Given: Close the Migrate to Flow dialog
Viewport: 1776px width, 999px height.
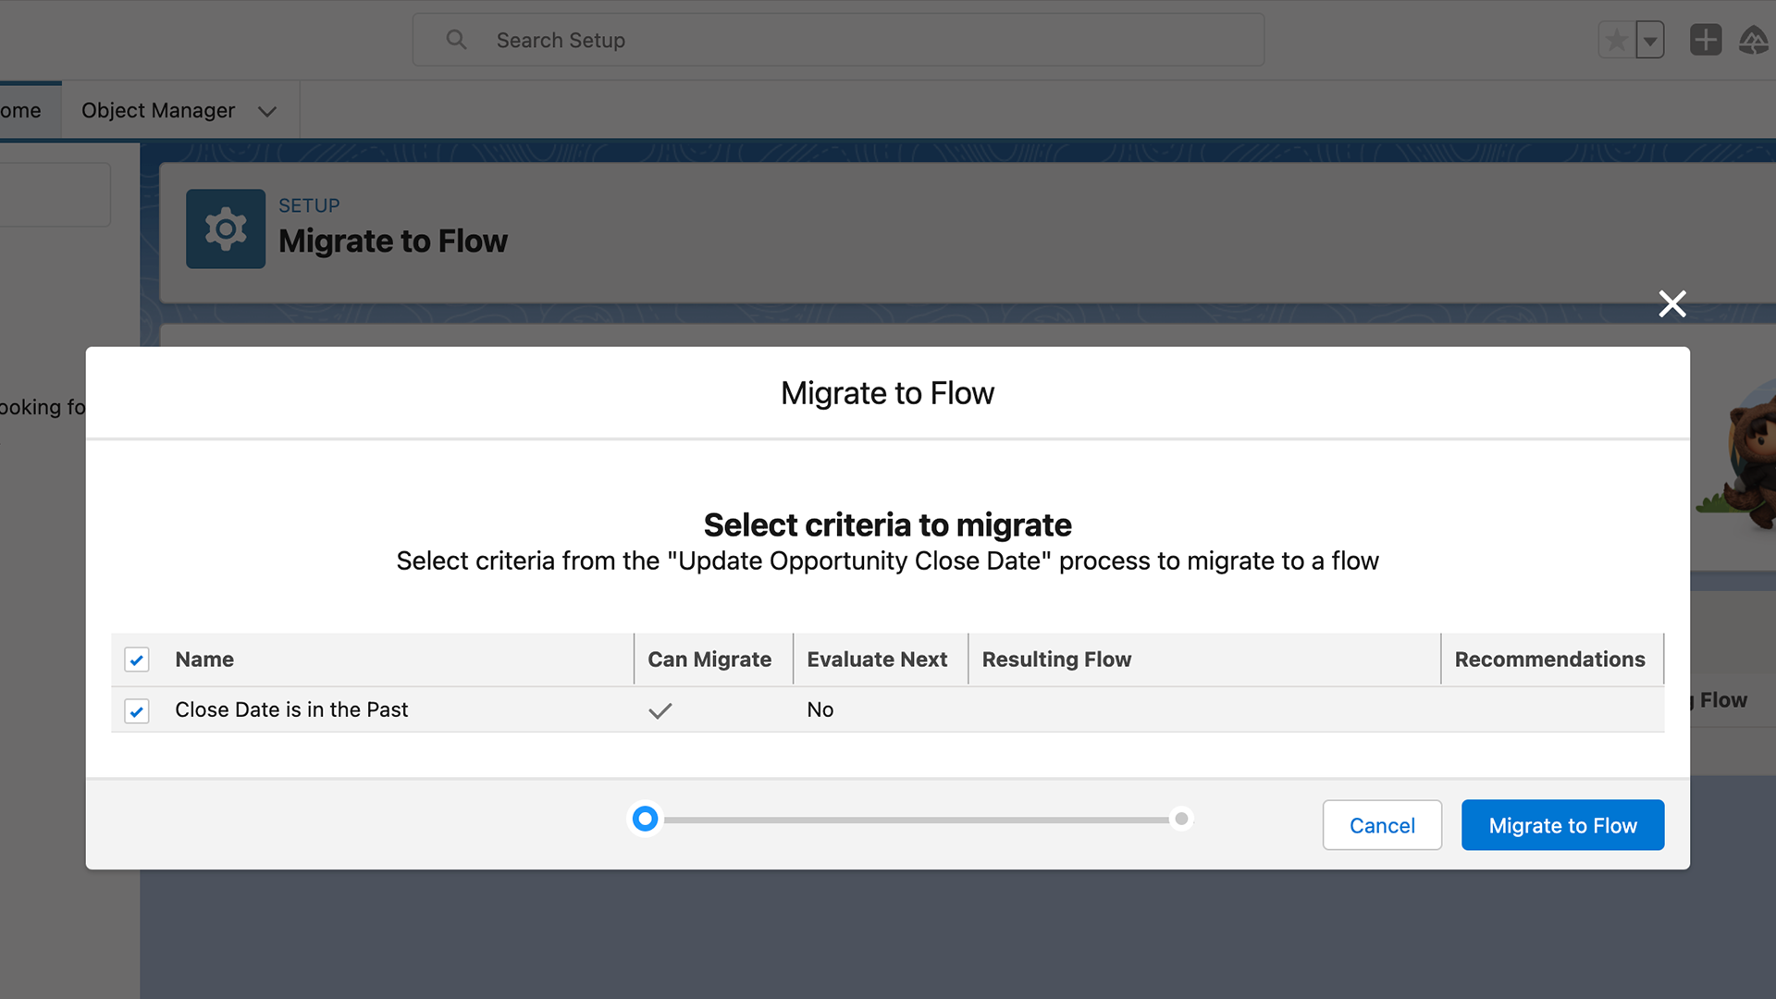Looking at the screenshot, I should click(x=1671, y=303).
